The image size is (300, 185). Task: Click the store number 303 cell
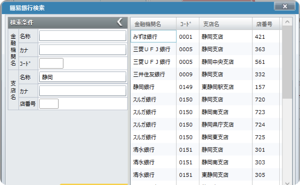(x=266, y=162)
